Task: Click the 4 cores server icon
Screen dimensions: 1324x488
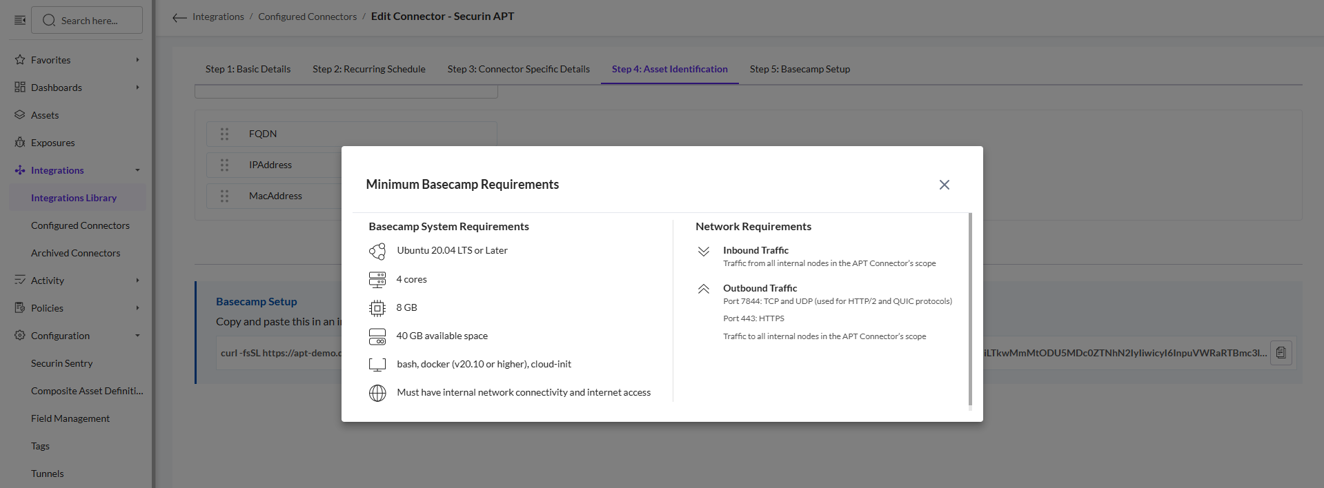Action: tap(377, 279)
